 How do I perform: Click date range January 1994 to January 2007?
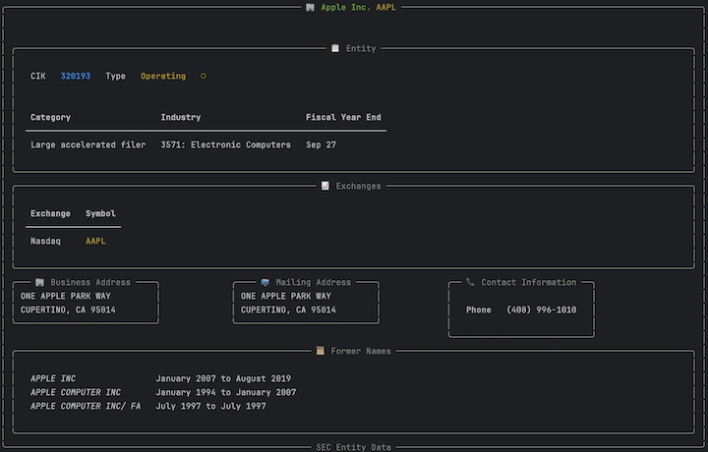click(226, 392)
